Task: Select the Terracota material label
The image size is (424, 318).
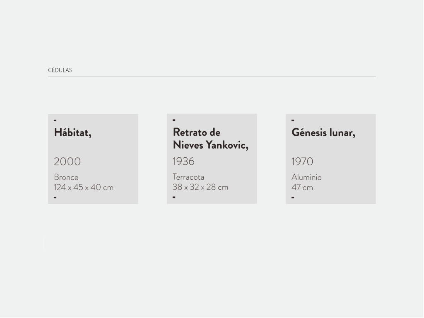Action: pyautogui.click(x=188, y=177)
